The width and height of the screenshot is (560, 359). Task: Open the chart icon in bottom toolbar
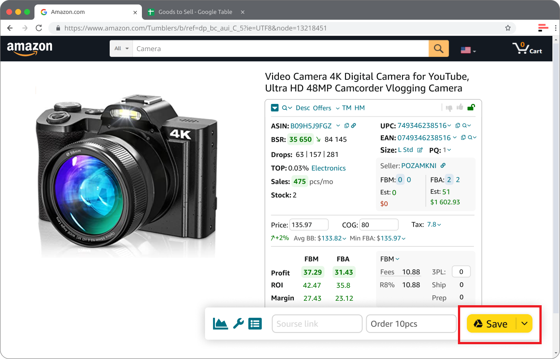tap(220, 323)
